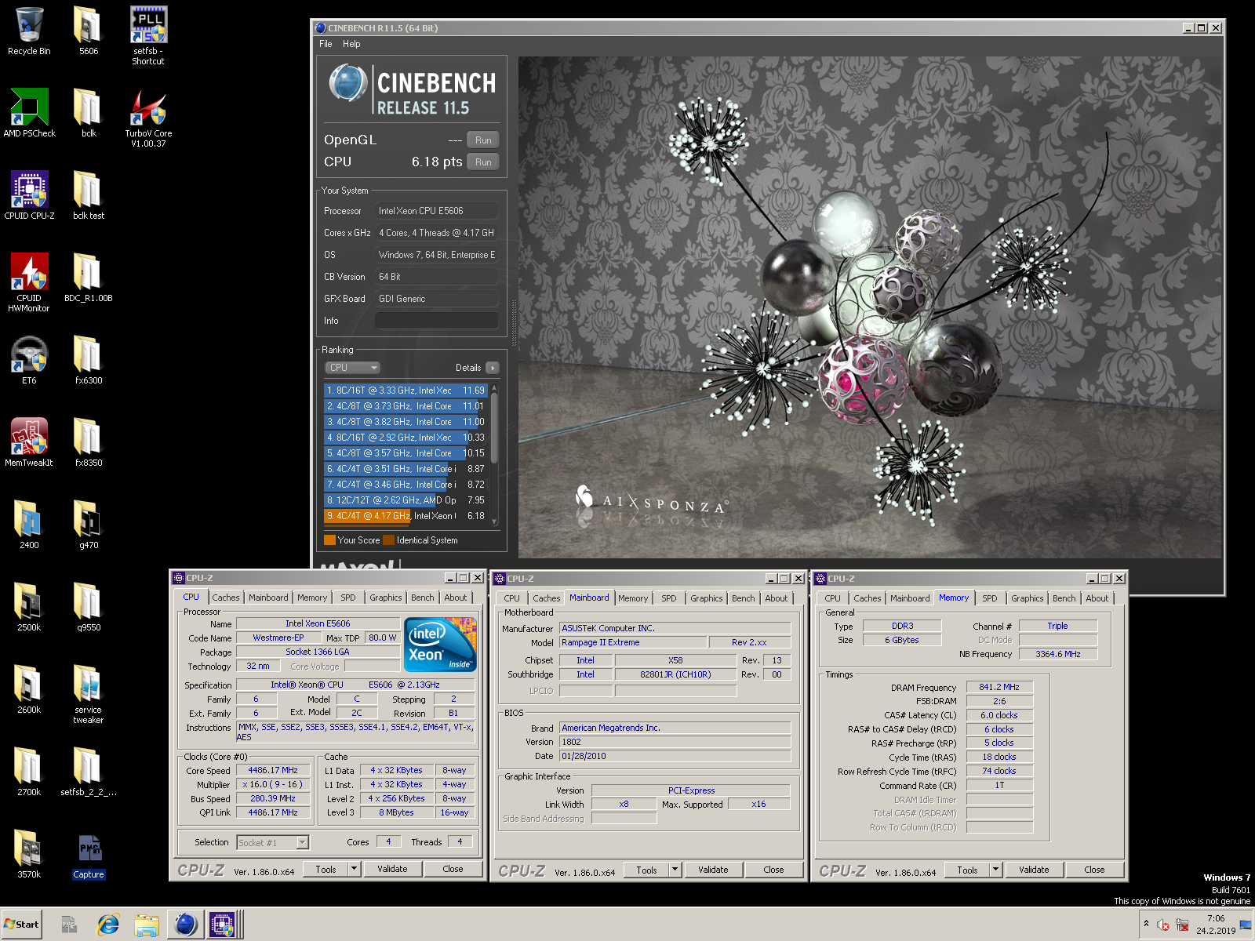Open AMD PSCheck desktop icon
Image resolution: width=1255 pixels, height=941 pixels.
tap(29, 113)
